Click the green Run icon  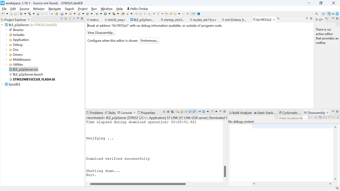coord(106,14)
